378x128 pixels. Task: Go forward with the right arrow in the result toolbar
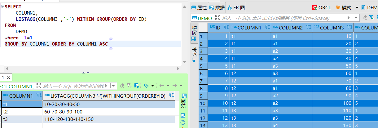174,86
